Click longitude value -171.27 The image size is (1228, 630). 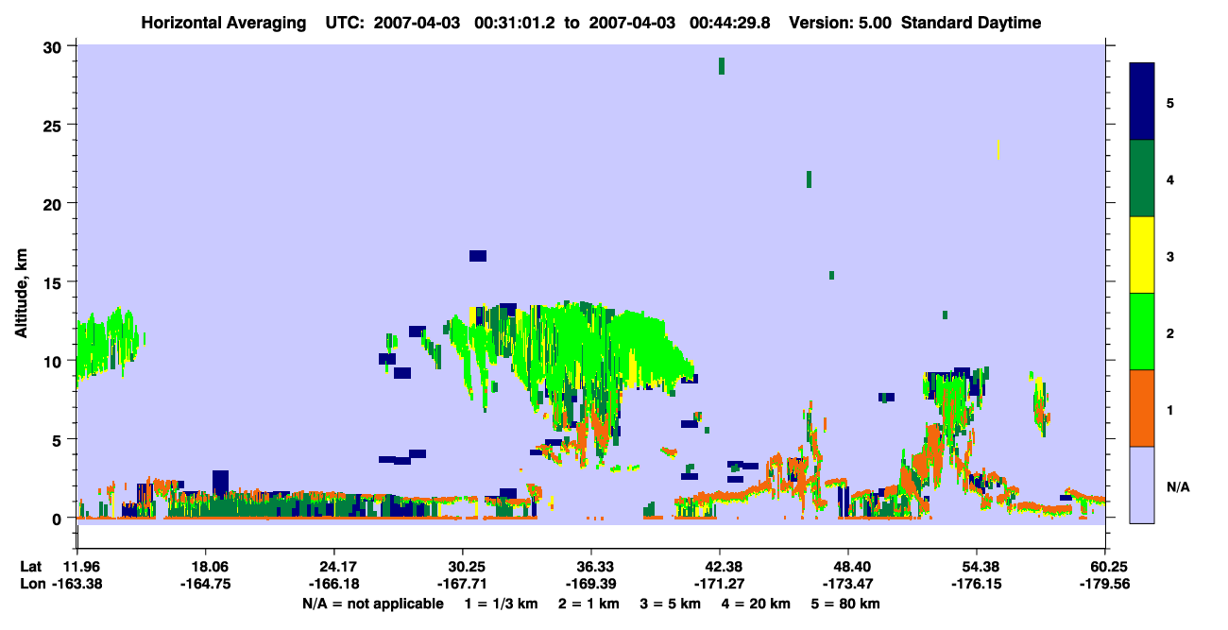pyautogui.click(x=720, y=585)
